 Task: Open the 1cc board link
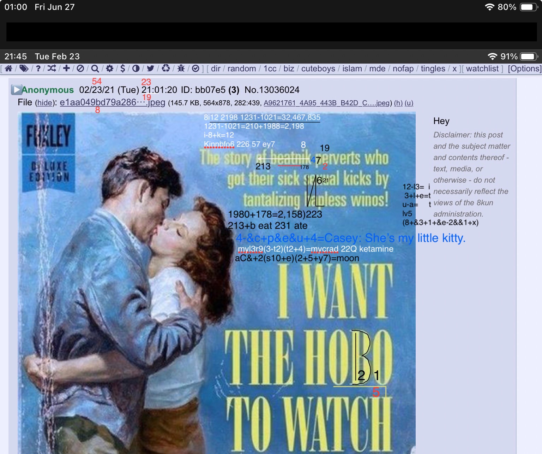tap(270, 69)
